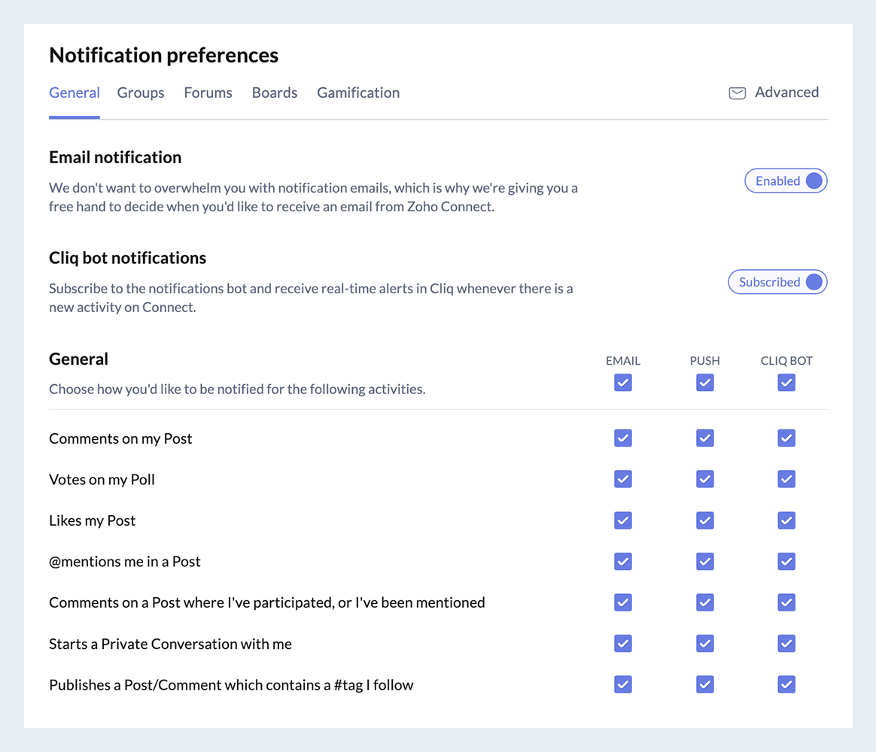Select the General tab
The image size is (876, 752).
click(x=75, y=93)
